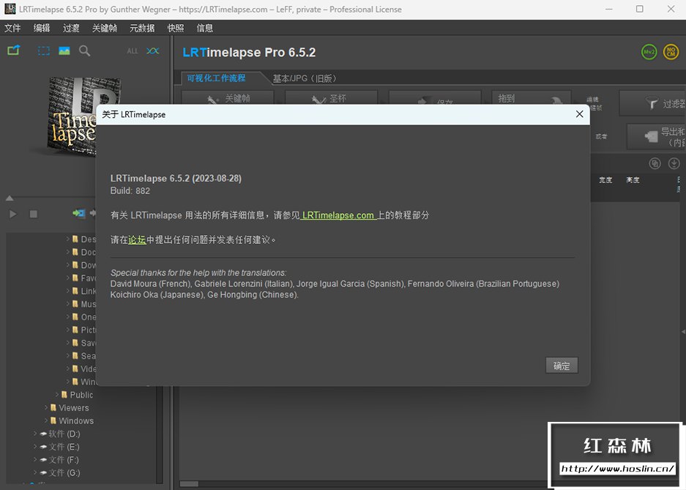The width and height of the screenshot is (686, 490).
Task: Click the yellow NO CM badge icon
Action: tap(671, 52)
